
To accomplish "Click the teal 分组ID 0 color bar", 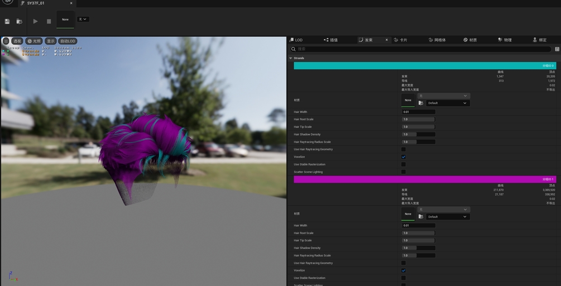I will click(425, 66).
